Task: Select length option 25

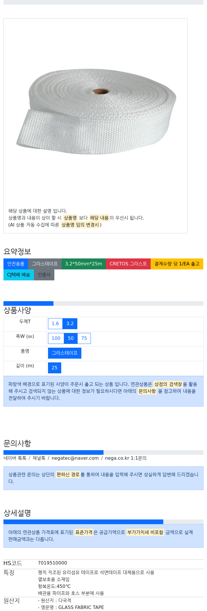Action: click(55, 368)
